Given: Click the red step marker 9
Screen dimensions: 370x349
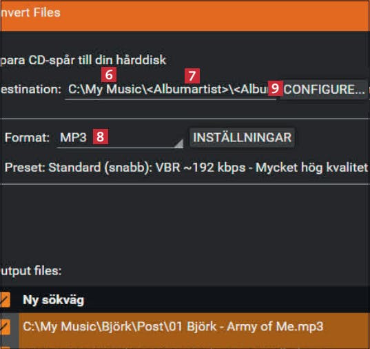Looking at the screenshot, I should pyautogui.click(x=276, y=88).
